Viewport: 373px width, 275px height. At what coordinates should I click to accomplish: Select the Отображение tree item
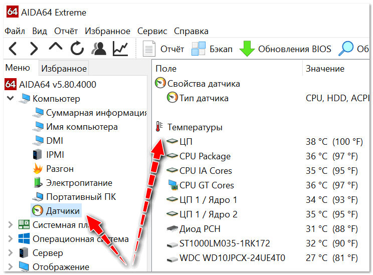click(61, 267)
